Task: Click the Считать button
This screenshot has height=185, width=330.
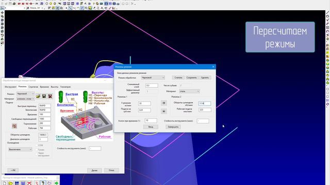Action: click(178, 78)
